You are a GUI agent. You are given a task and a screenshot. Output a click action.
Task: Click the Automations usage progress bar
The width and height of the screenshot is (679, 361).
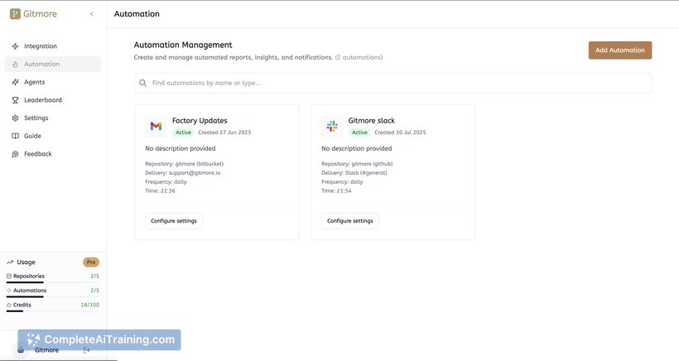coord(53,296)
